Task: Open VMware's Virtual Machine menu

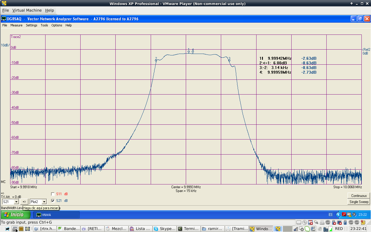Action: click(27, 10)
